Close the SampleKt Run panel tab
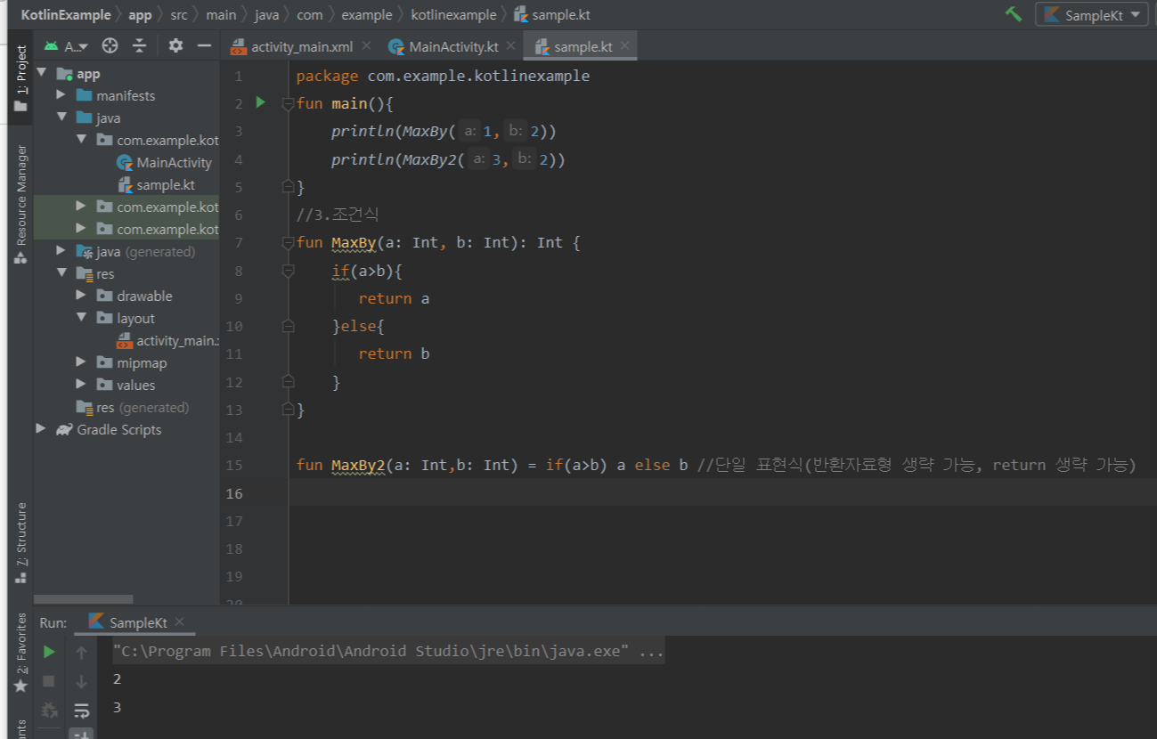The height and width of the screenshot is (739, 1157). [179, 622]
